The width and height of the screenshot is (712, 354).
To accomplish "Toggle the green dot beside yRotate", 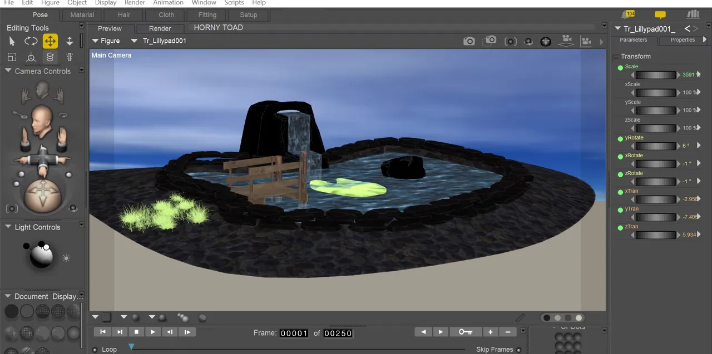I will [621, 139].
